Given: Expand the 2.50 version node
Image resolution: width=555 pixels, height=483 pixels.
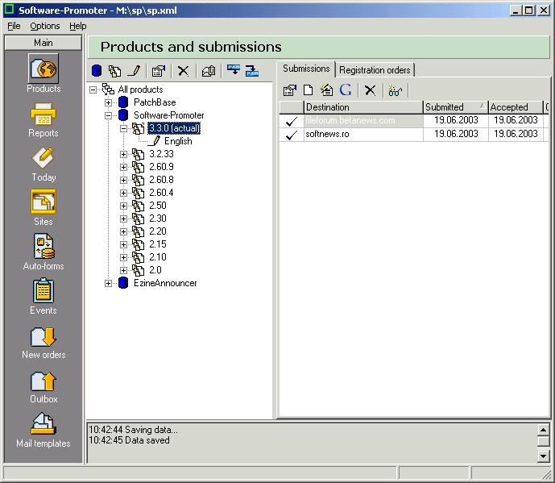Looking at the screenshot, I should (x=123, y=206).
